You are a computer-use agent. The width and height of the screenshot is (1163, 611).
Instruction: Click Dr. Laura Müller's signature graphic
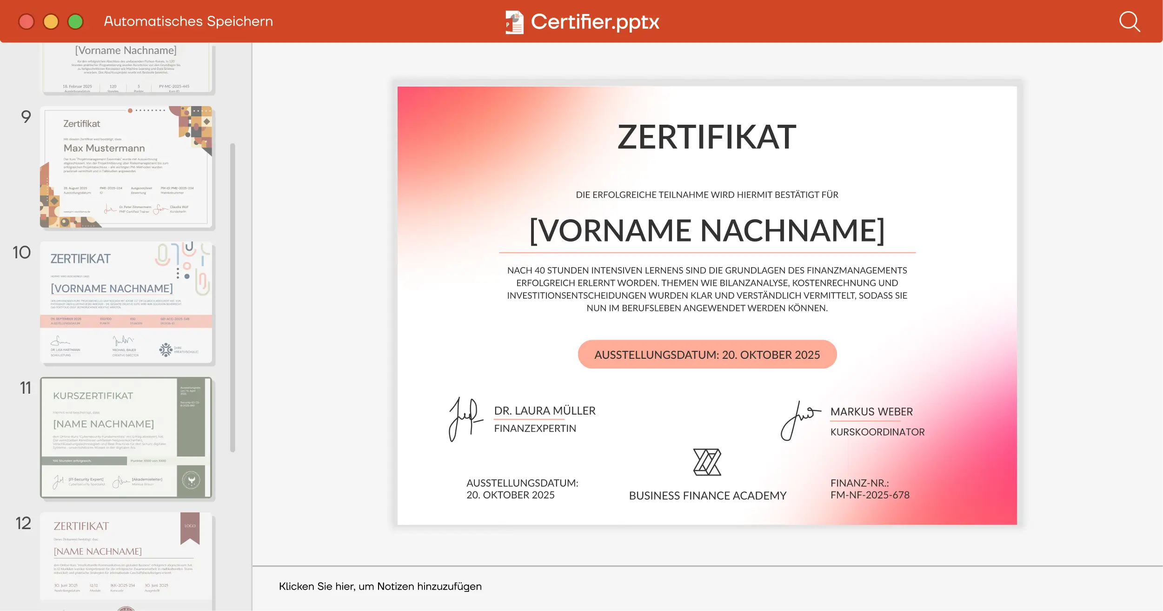pos(465,419)
